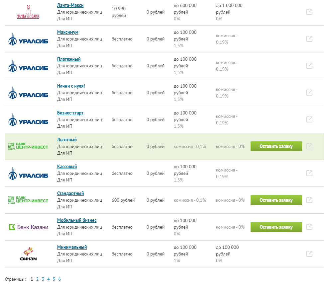
Task: Click до 600 000 рублей limit text
Action: tap(185, 9)
